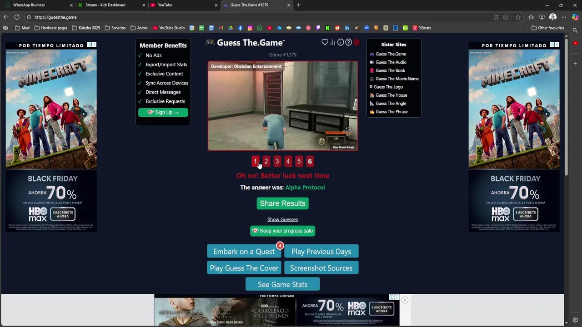Viewport: 582px width, 327px height.
Task: Open Instagram bookmark icon
Action: [250, 28]
